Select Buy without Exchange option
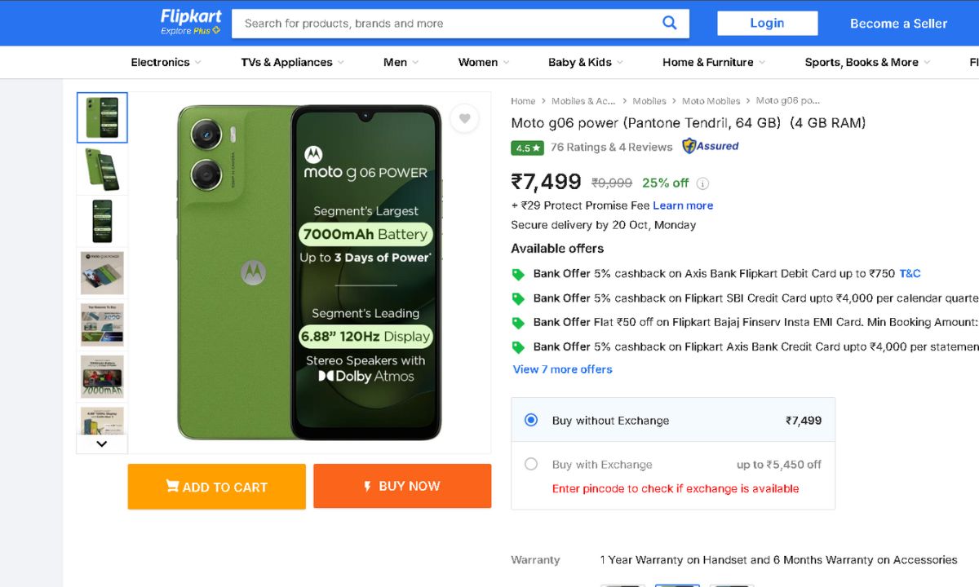Screen dimensions: 979x587 (531, 421)
